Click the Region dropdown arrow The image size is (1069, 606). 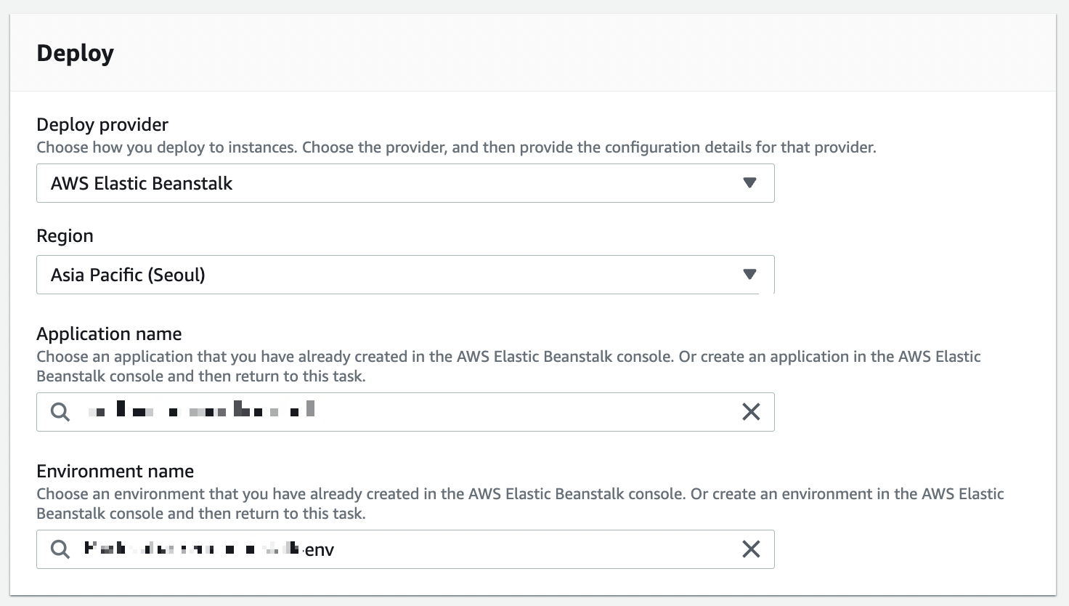(x=749, y=275)
